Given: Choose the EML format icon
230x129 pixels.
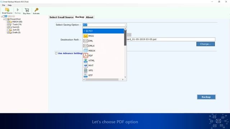Looking at the screenshot, I should pyautogui.click(x=86, y=41).
